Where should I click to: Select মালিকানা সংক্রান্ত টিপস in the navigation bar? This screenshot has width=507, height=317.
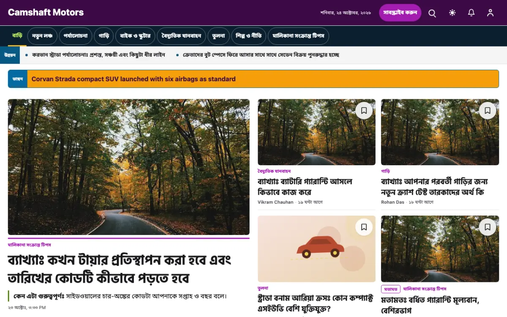(298, 36)
